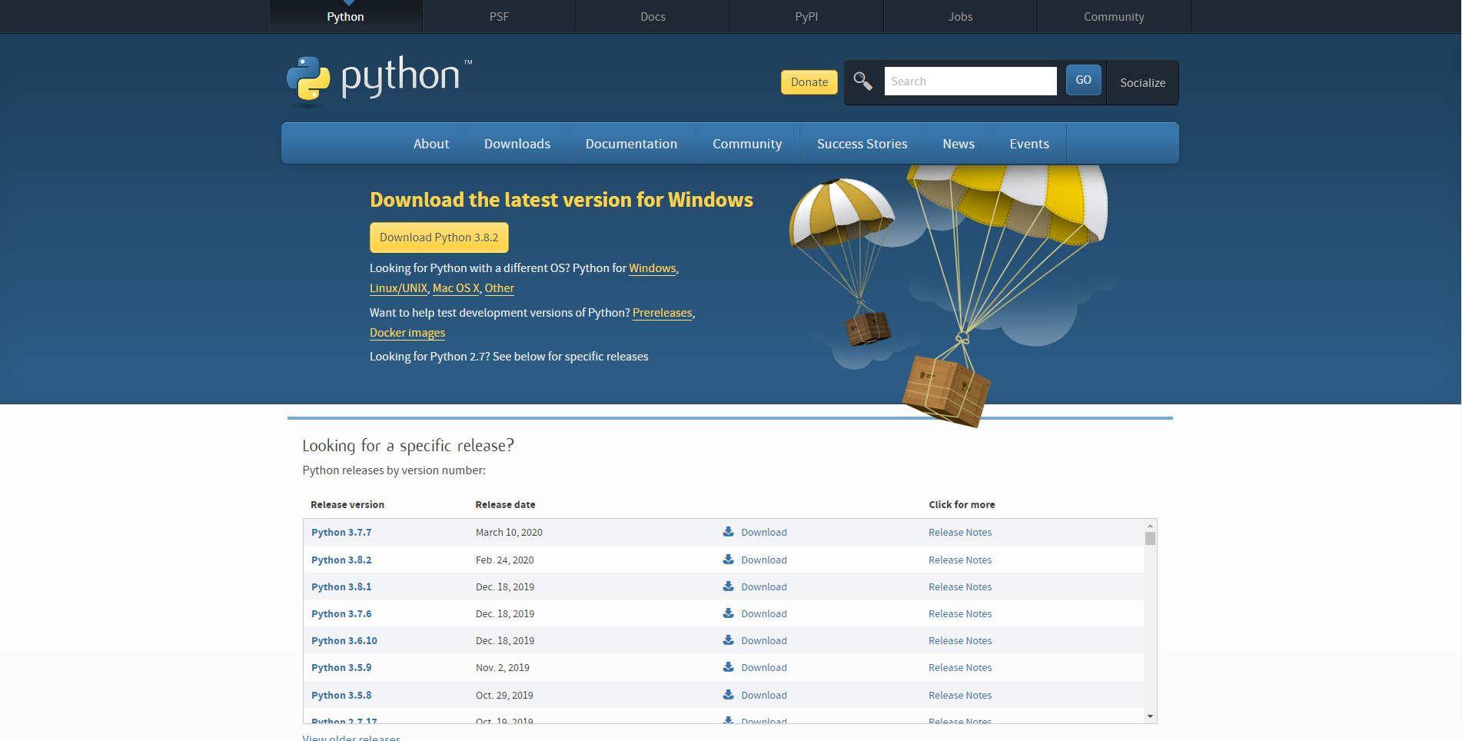
Task: Click download icon in Python 3.5.9 row
Action: [728, 667]
